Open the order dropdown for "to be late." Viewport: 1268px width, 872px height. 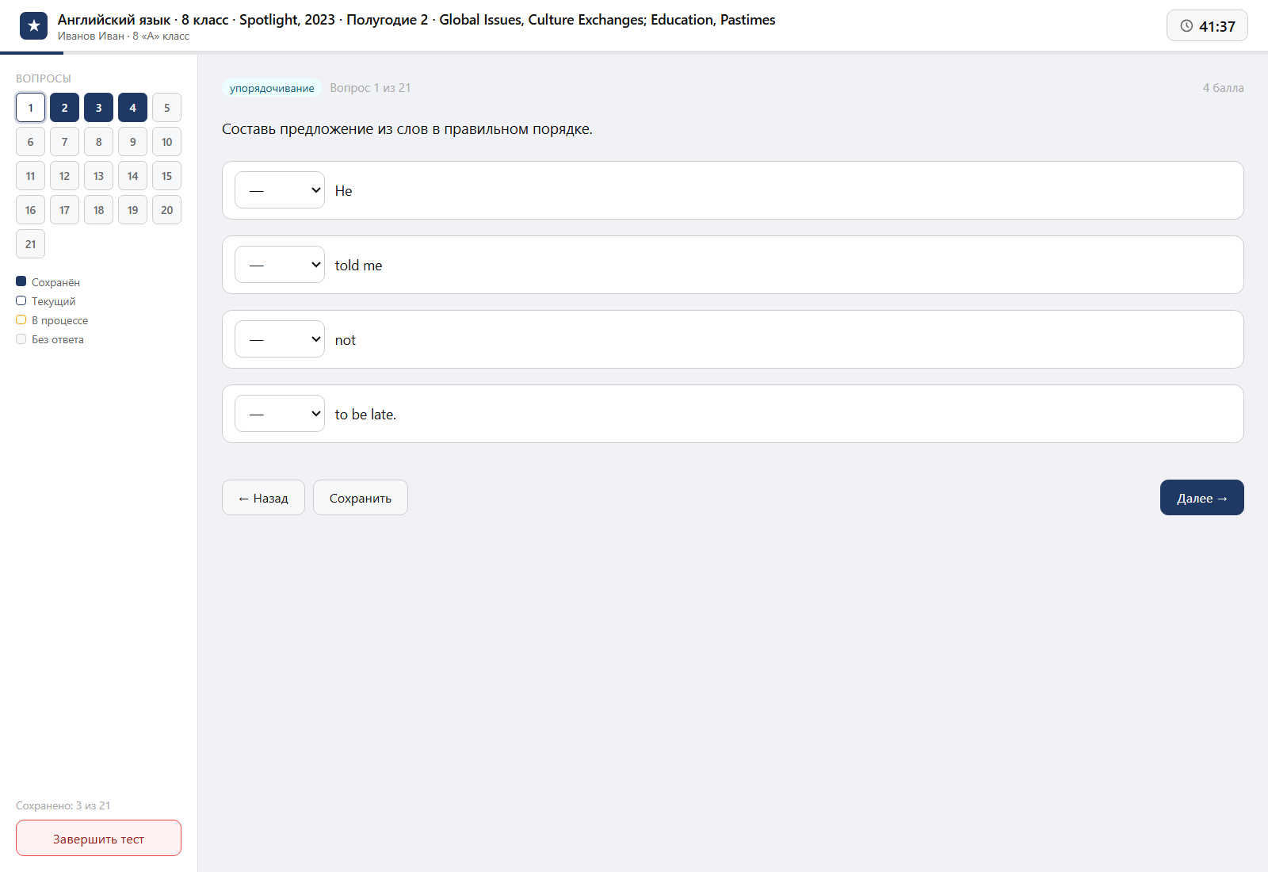pyautogui.click(x=280, y=414)
